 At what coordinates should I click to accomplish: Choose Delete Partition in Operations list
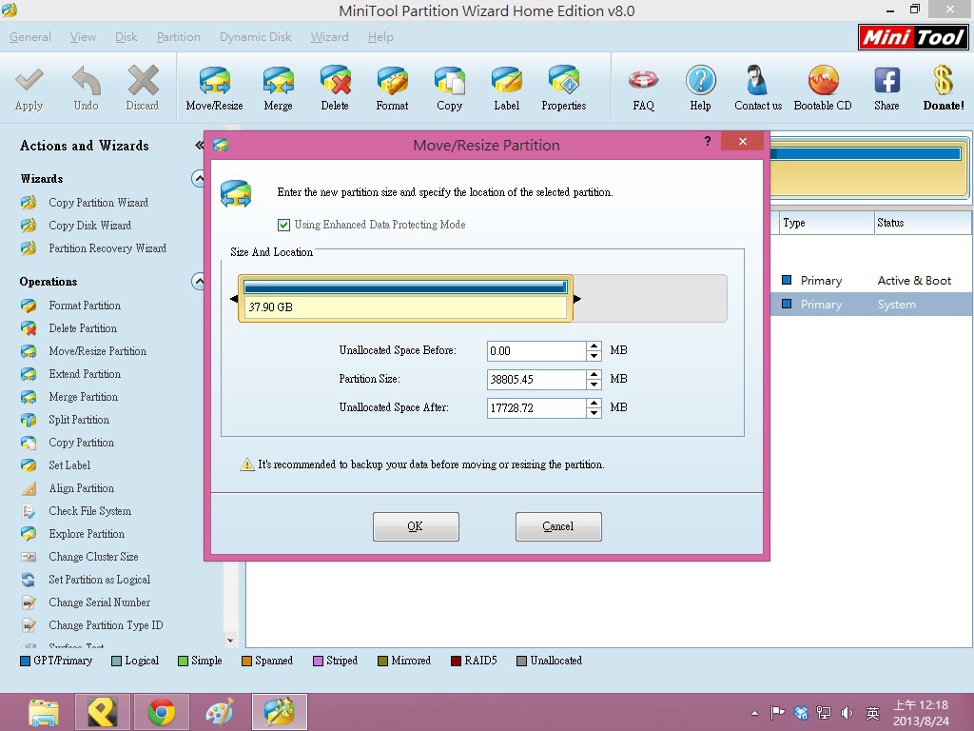coord(83,328)
